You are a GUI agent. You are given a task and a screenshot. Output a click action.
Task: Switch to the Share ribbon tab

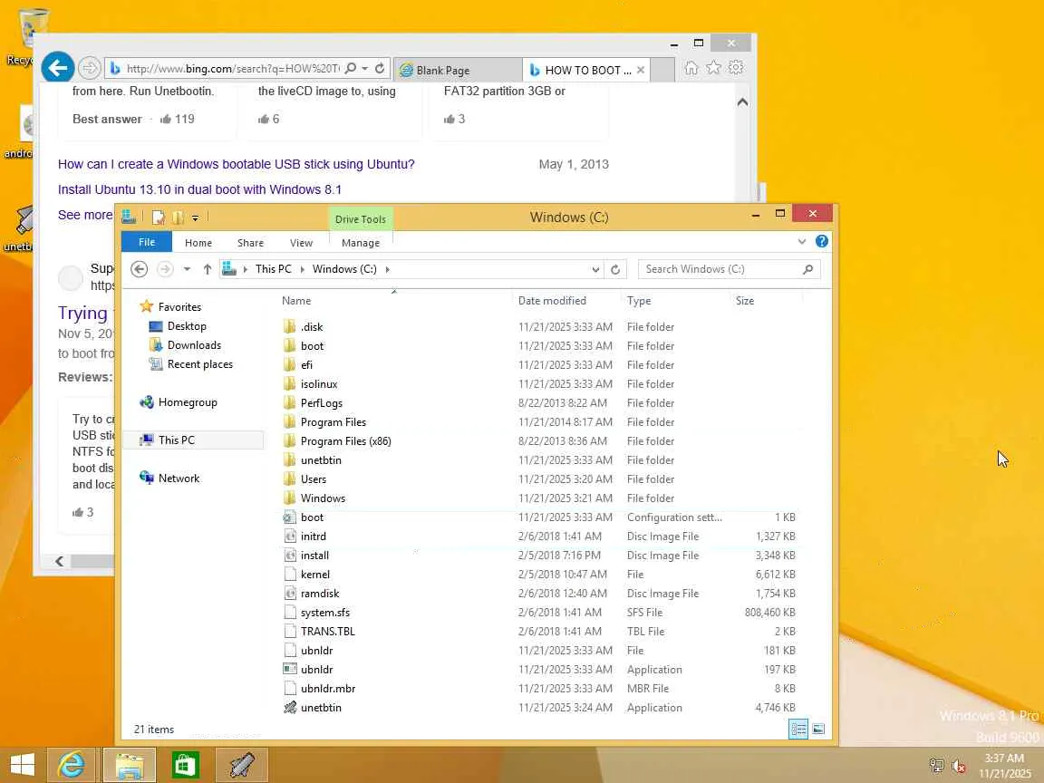[250, 243]
